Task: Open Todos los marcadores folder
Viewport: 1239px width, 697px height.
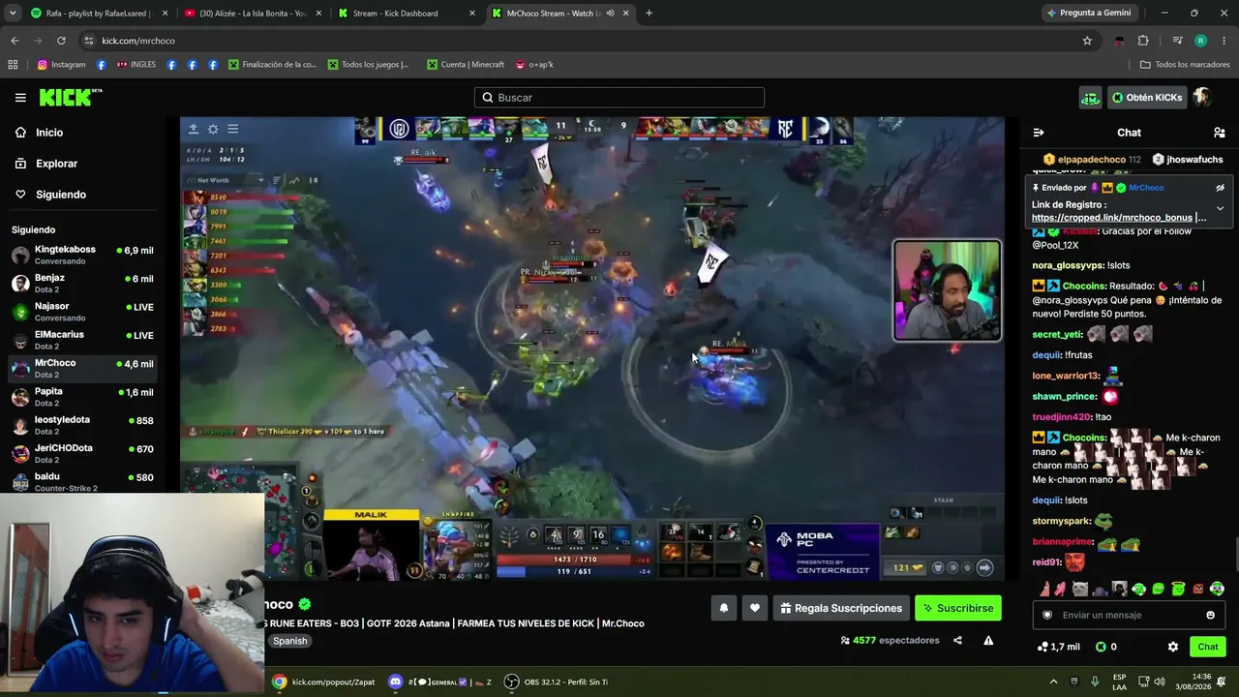Action: coord(1185,65)
